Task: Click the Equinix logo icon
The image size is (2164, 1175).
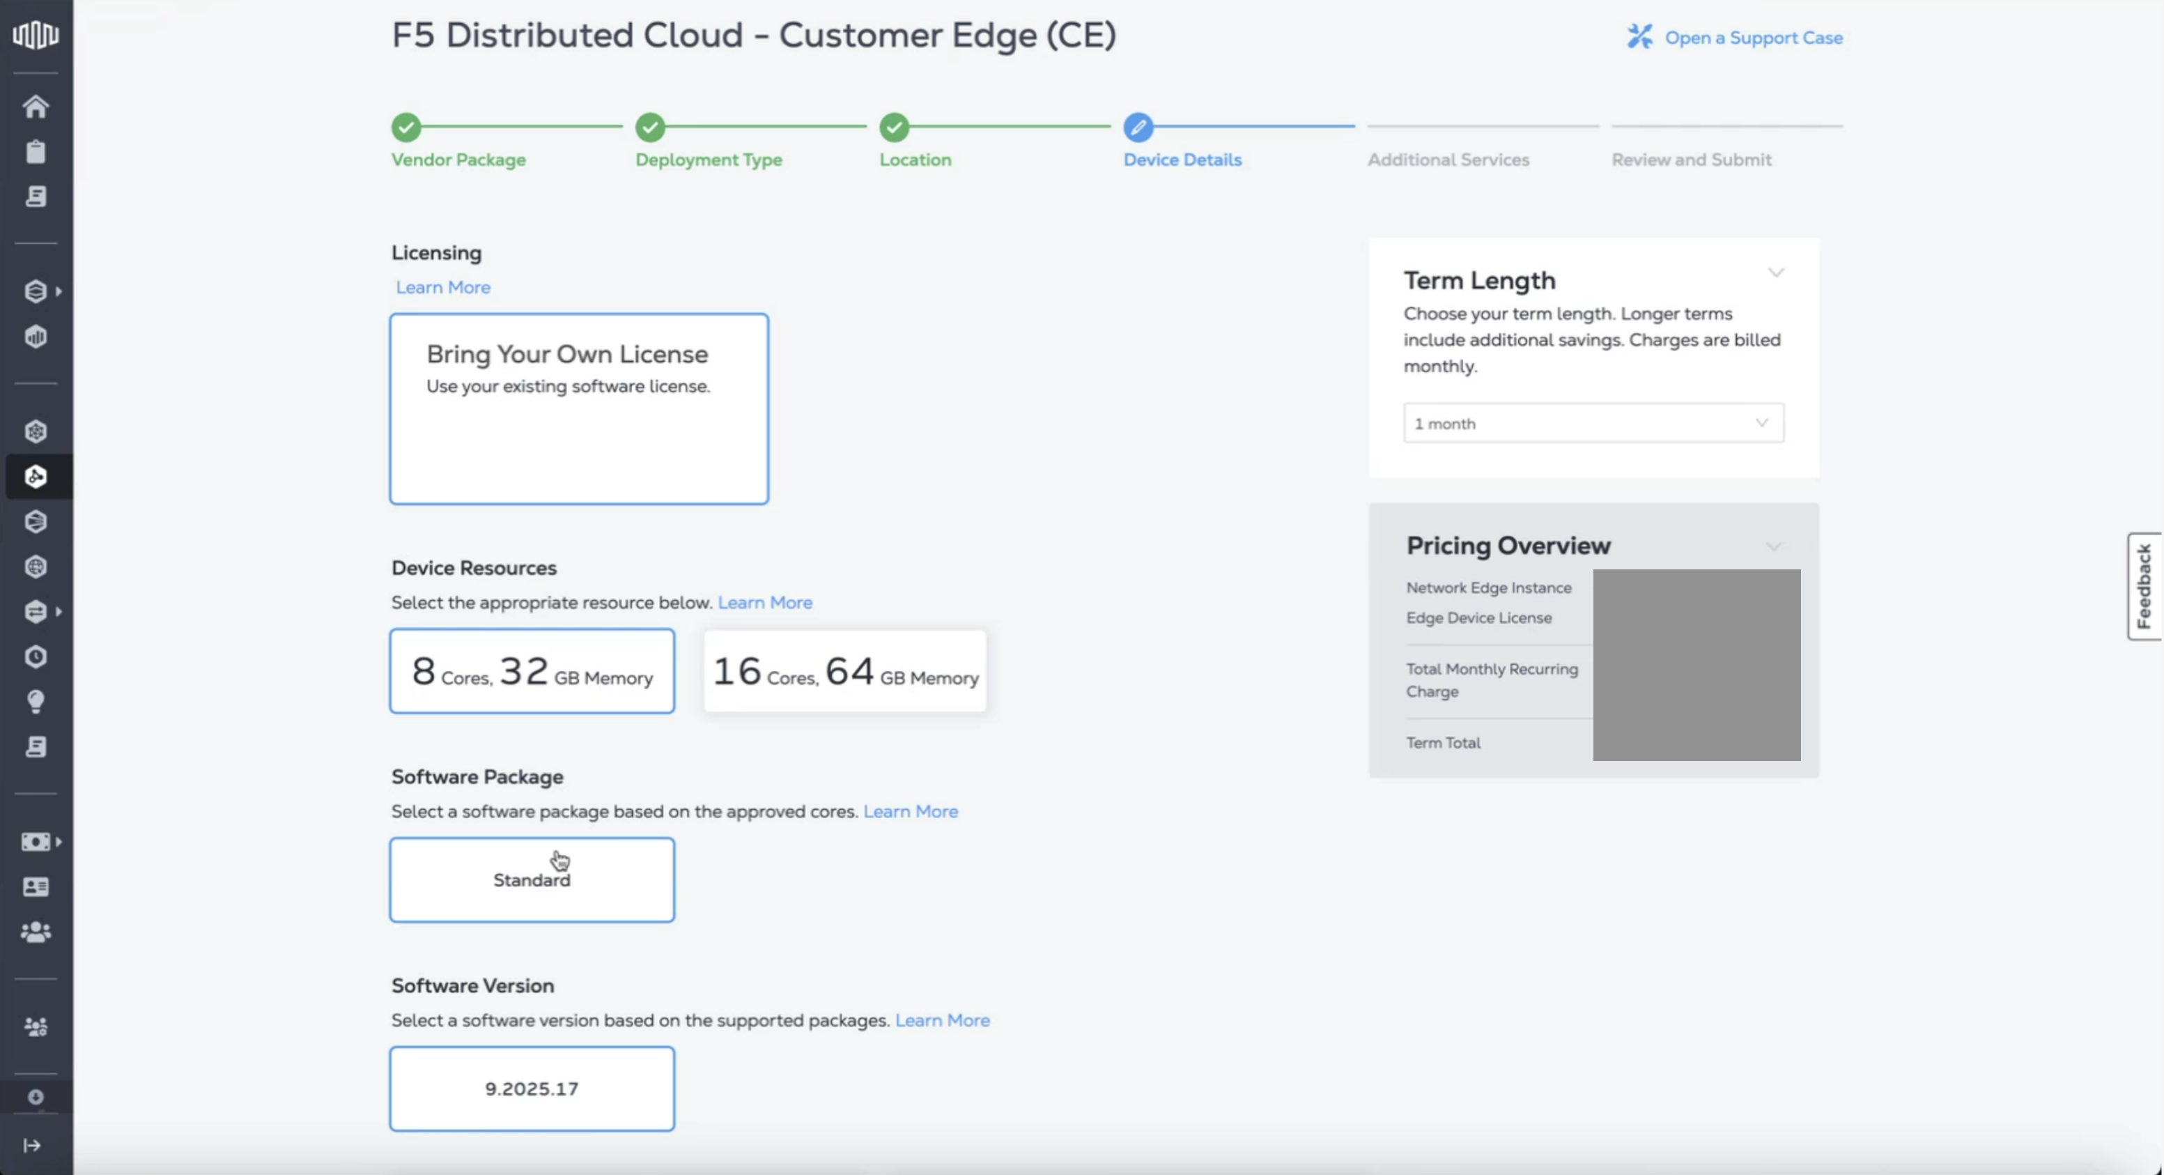Action: point(36,34)
